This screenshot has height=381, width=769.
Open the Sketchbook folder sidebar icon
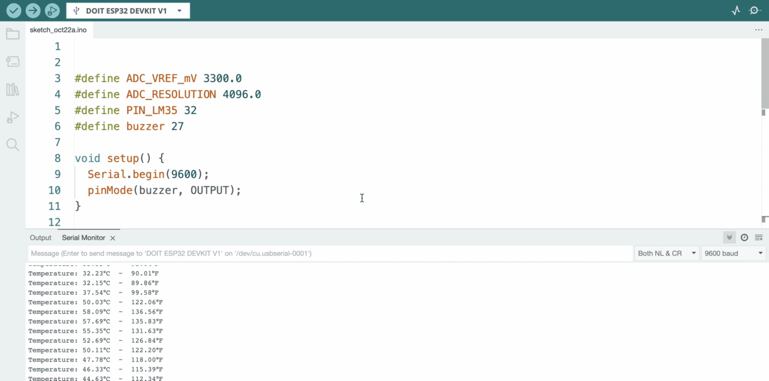12,34
